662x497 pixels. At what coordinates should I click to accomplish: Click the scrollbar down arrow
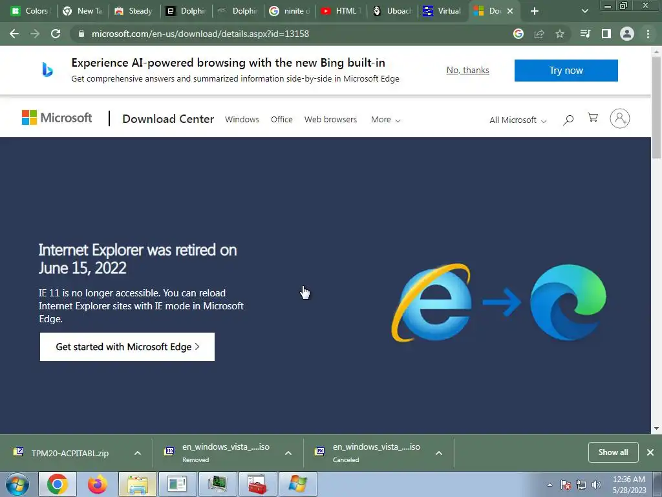coord(657,428)
